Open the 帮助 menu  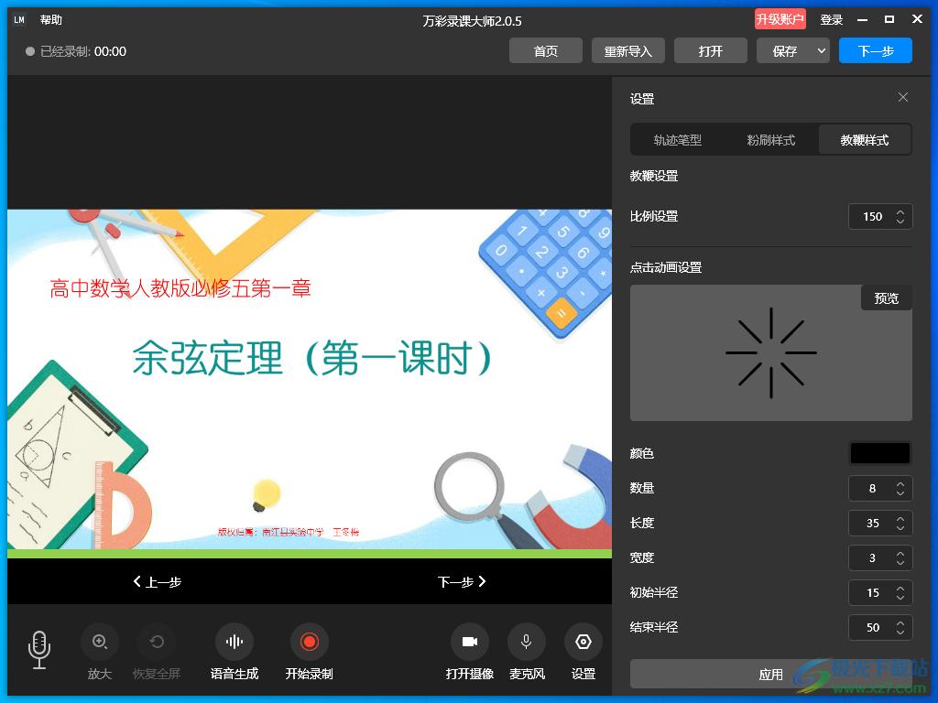51,20
